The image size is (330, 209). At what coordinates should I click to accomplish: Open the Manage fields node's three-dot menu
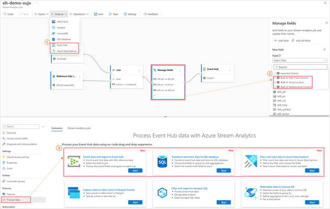coord(180,71)
